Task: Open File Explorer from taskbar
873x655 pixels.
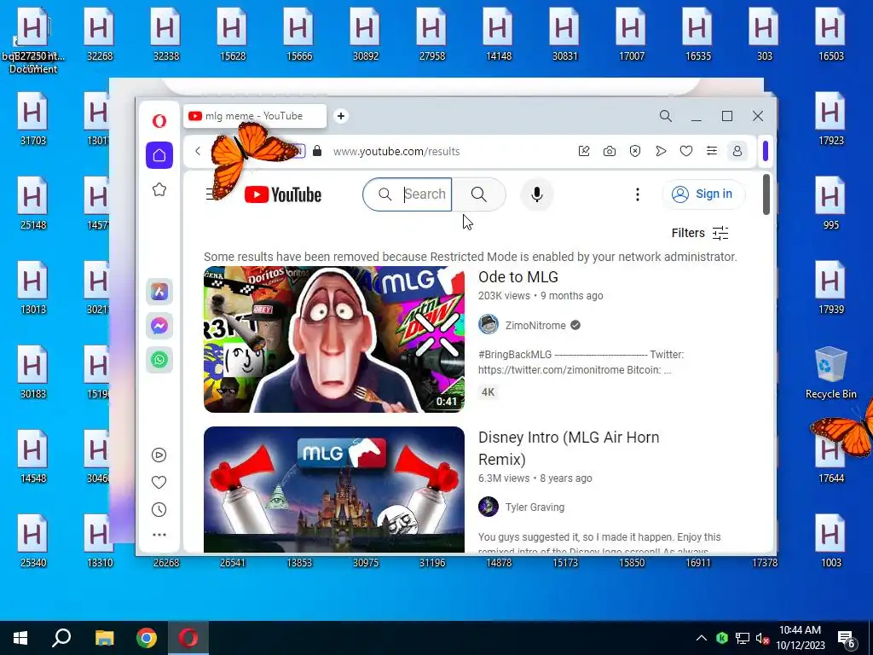Action: point(104,638)
